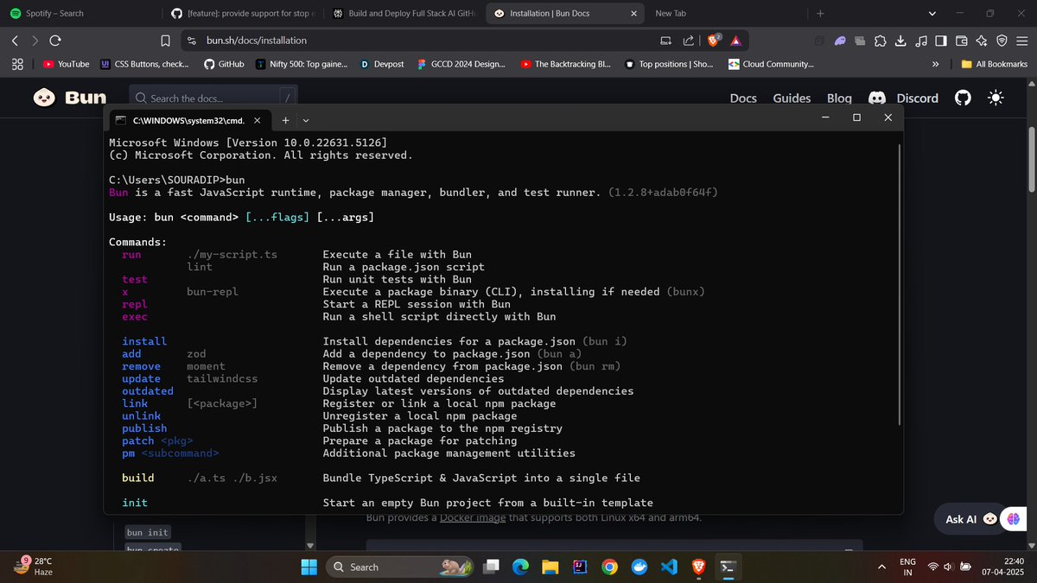Click the install-app icon in address bar
Viewport: 1037px width, 583px height.
point(665,40)
